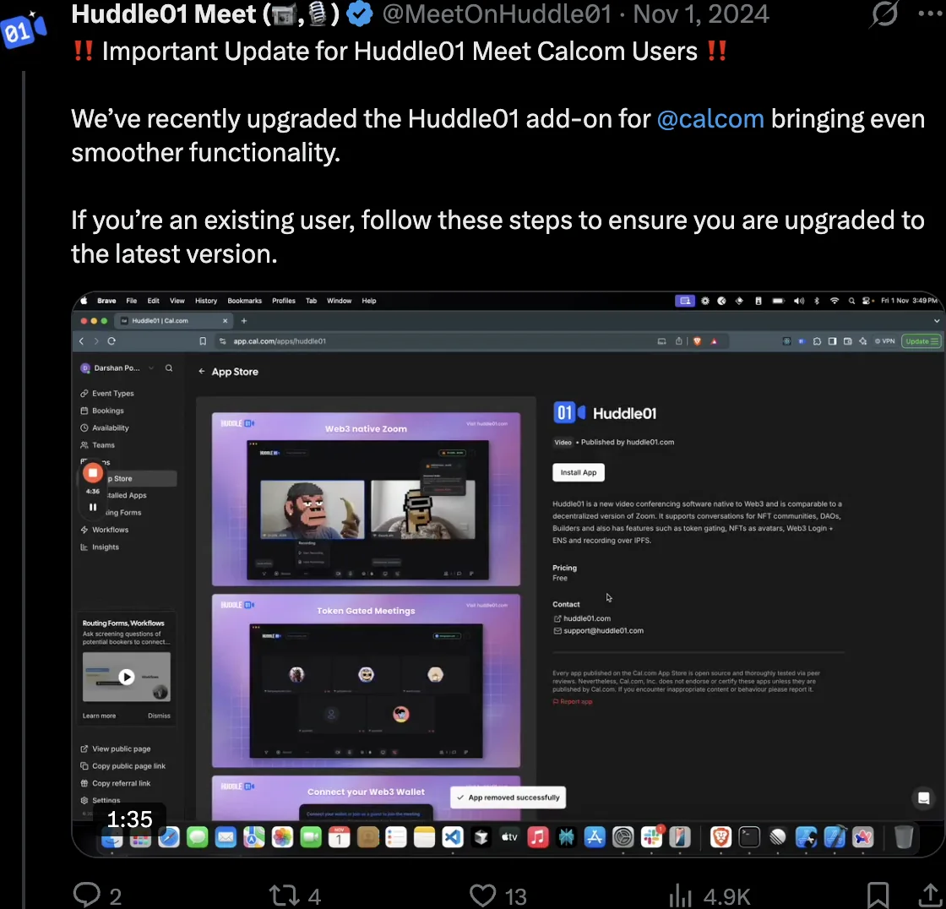Open @MeetOnHuddle01 handle link
Screen dimensions: 946x909
[x=497, y=14]
